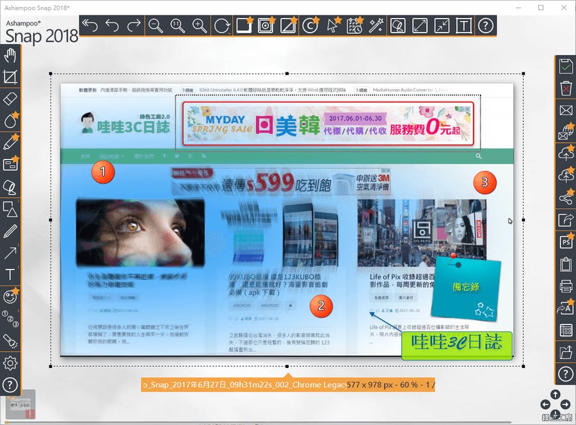Navigate up with the round up arrow
This screenshot has width=576, height=425.
[x=556, y=394]
